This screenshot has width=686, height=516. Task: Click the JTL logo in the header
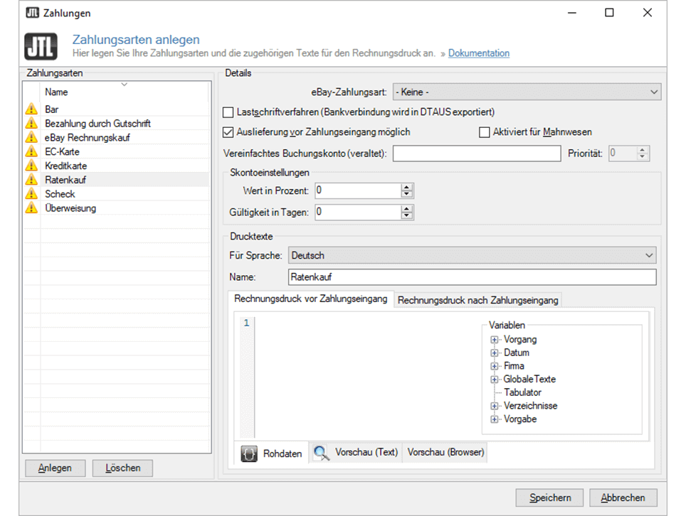[42, 47]
